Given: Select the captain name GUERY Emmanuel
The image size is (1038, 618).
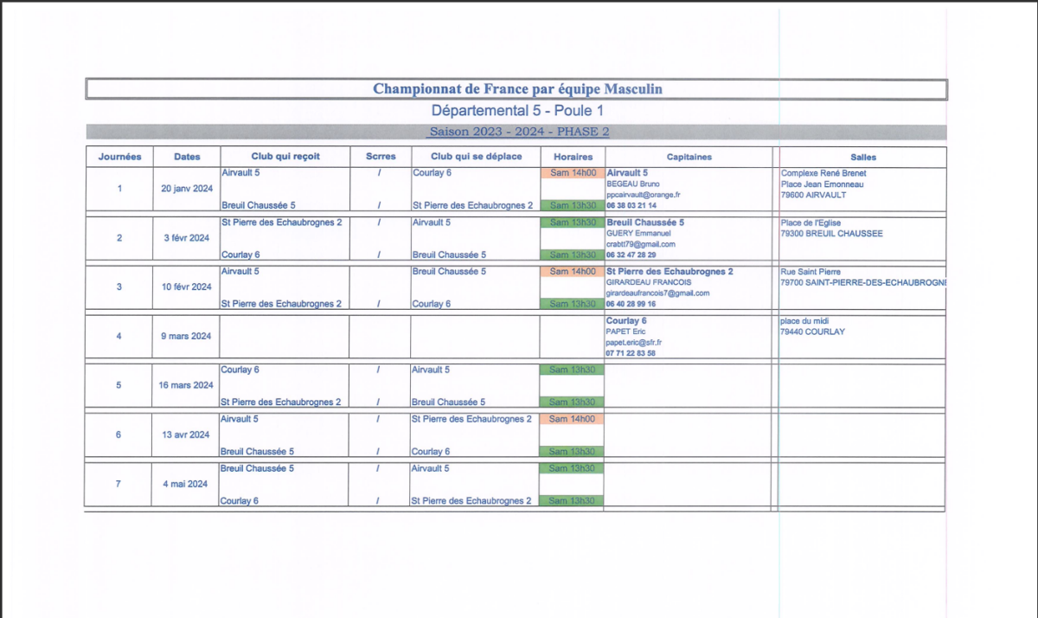Looking at the screenshot, I should 638,234.
